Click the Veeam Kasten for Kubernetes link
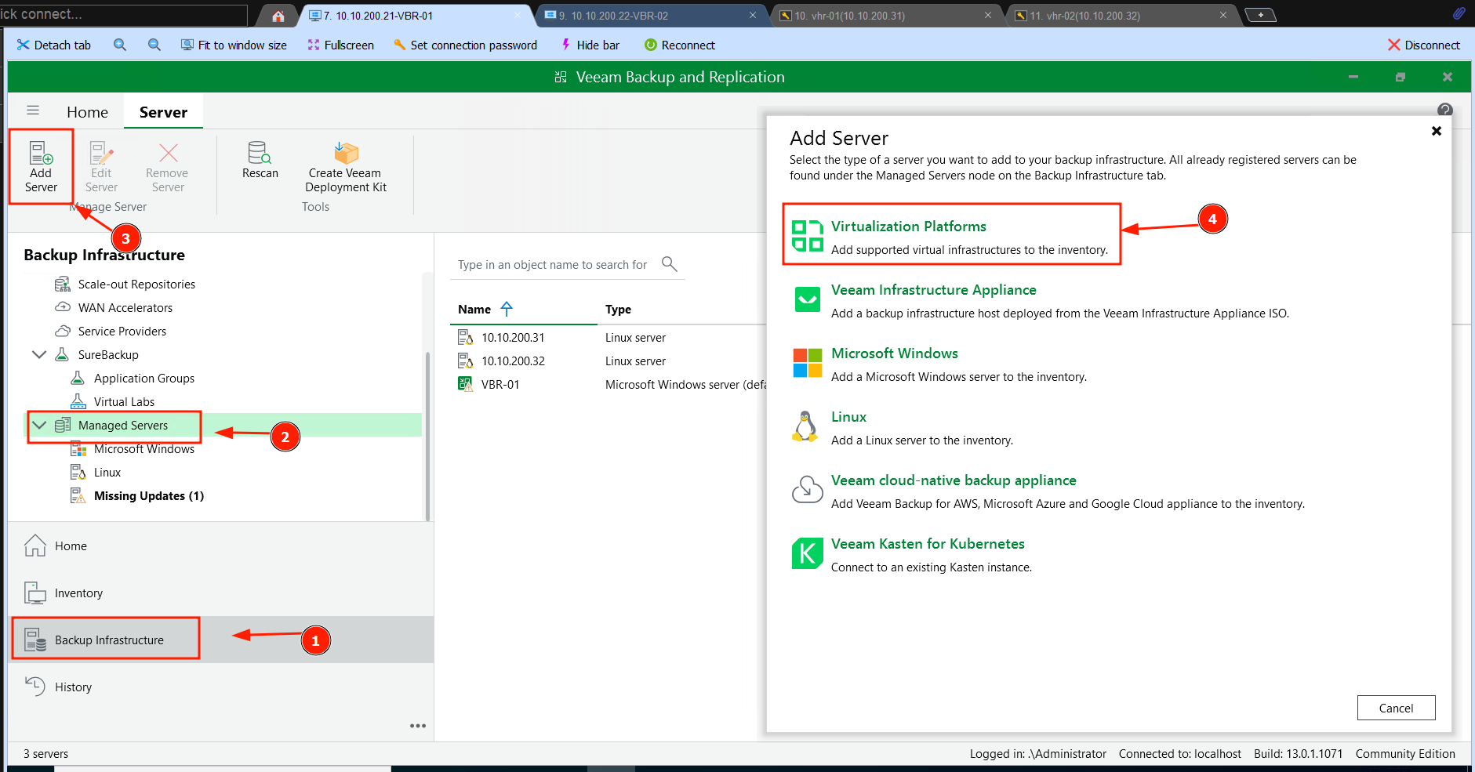Image resolution: width=1475 pixels, height=772 pixels. [928, 543]
